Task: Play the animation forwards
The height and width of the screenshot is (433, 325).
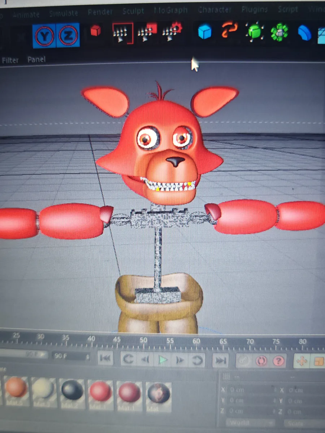Action: (163, 360)
